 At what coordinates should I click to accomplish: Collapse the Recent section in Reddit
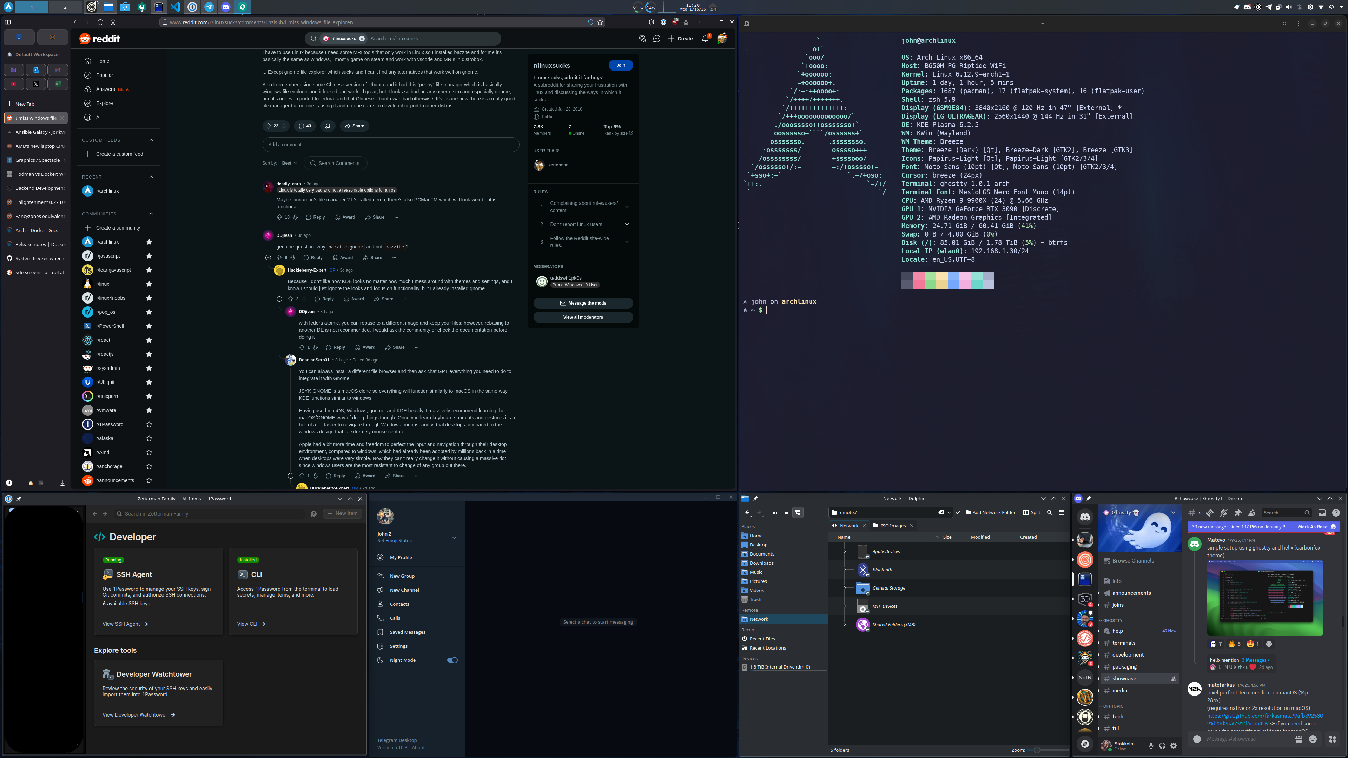151,177
